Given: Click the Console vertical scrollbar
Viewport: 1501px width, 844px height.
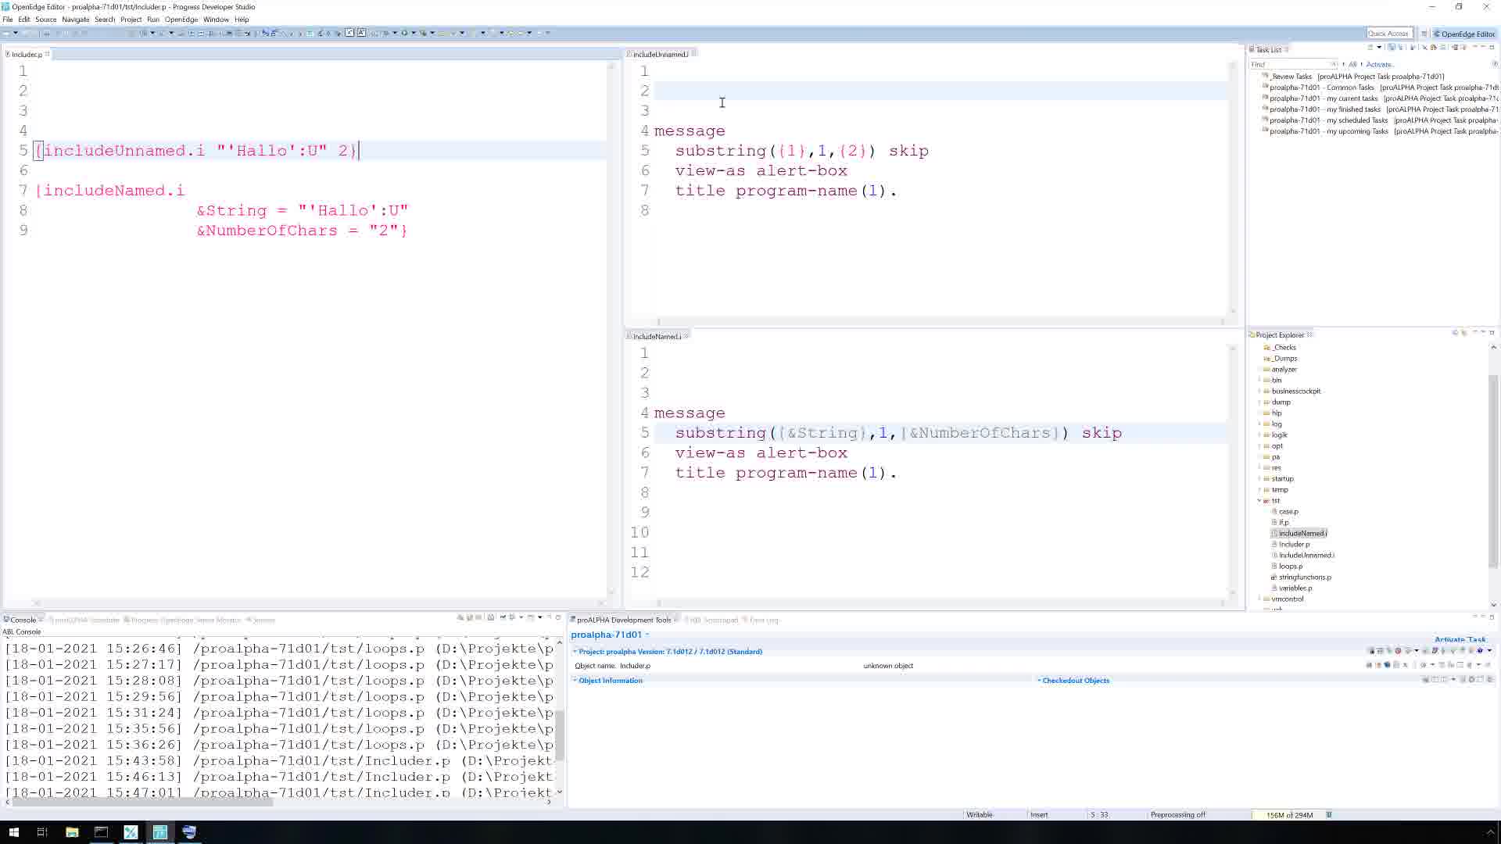Looking at the screenshot, I should 560,735.
